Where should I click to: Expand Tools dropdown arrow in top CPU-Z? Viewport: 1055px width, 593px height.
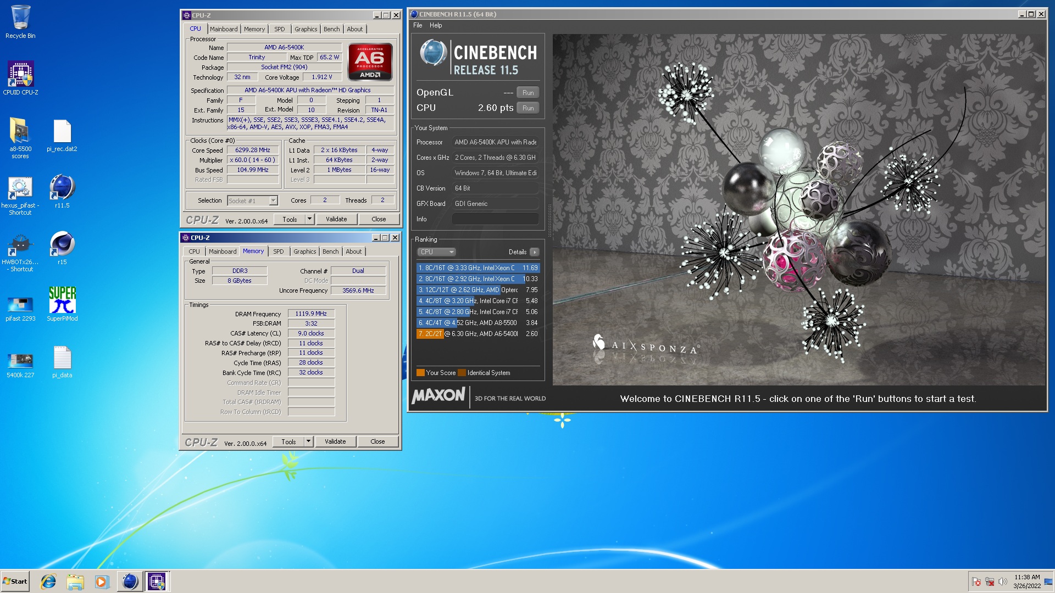pos(309,219)
